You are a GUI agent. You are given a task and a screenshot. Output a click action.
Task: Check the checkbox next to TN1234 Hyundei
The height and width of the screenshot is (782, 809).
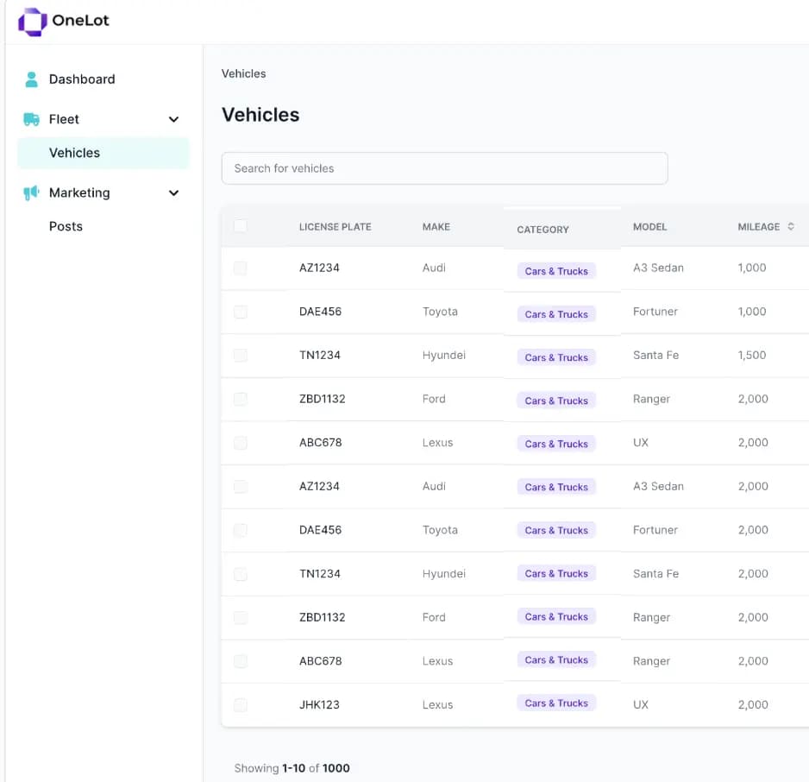(240, 355)
